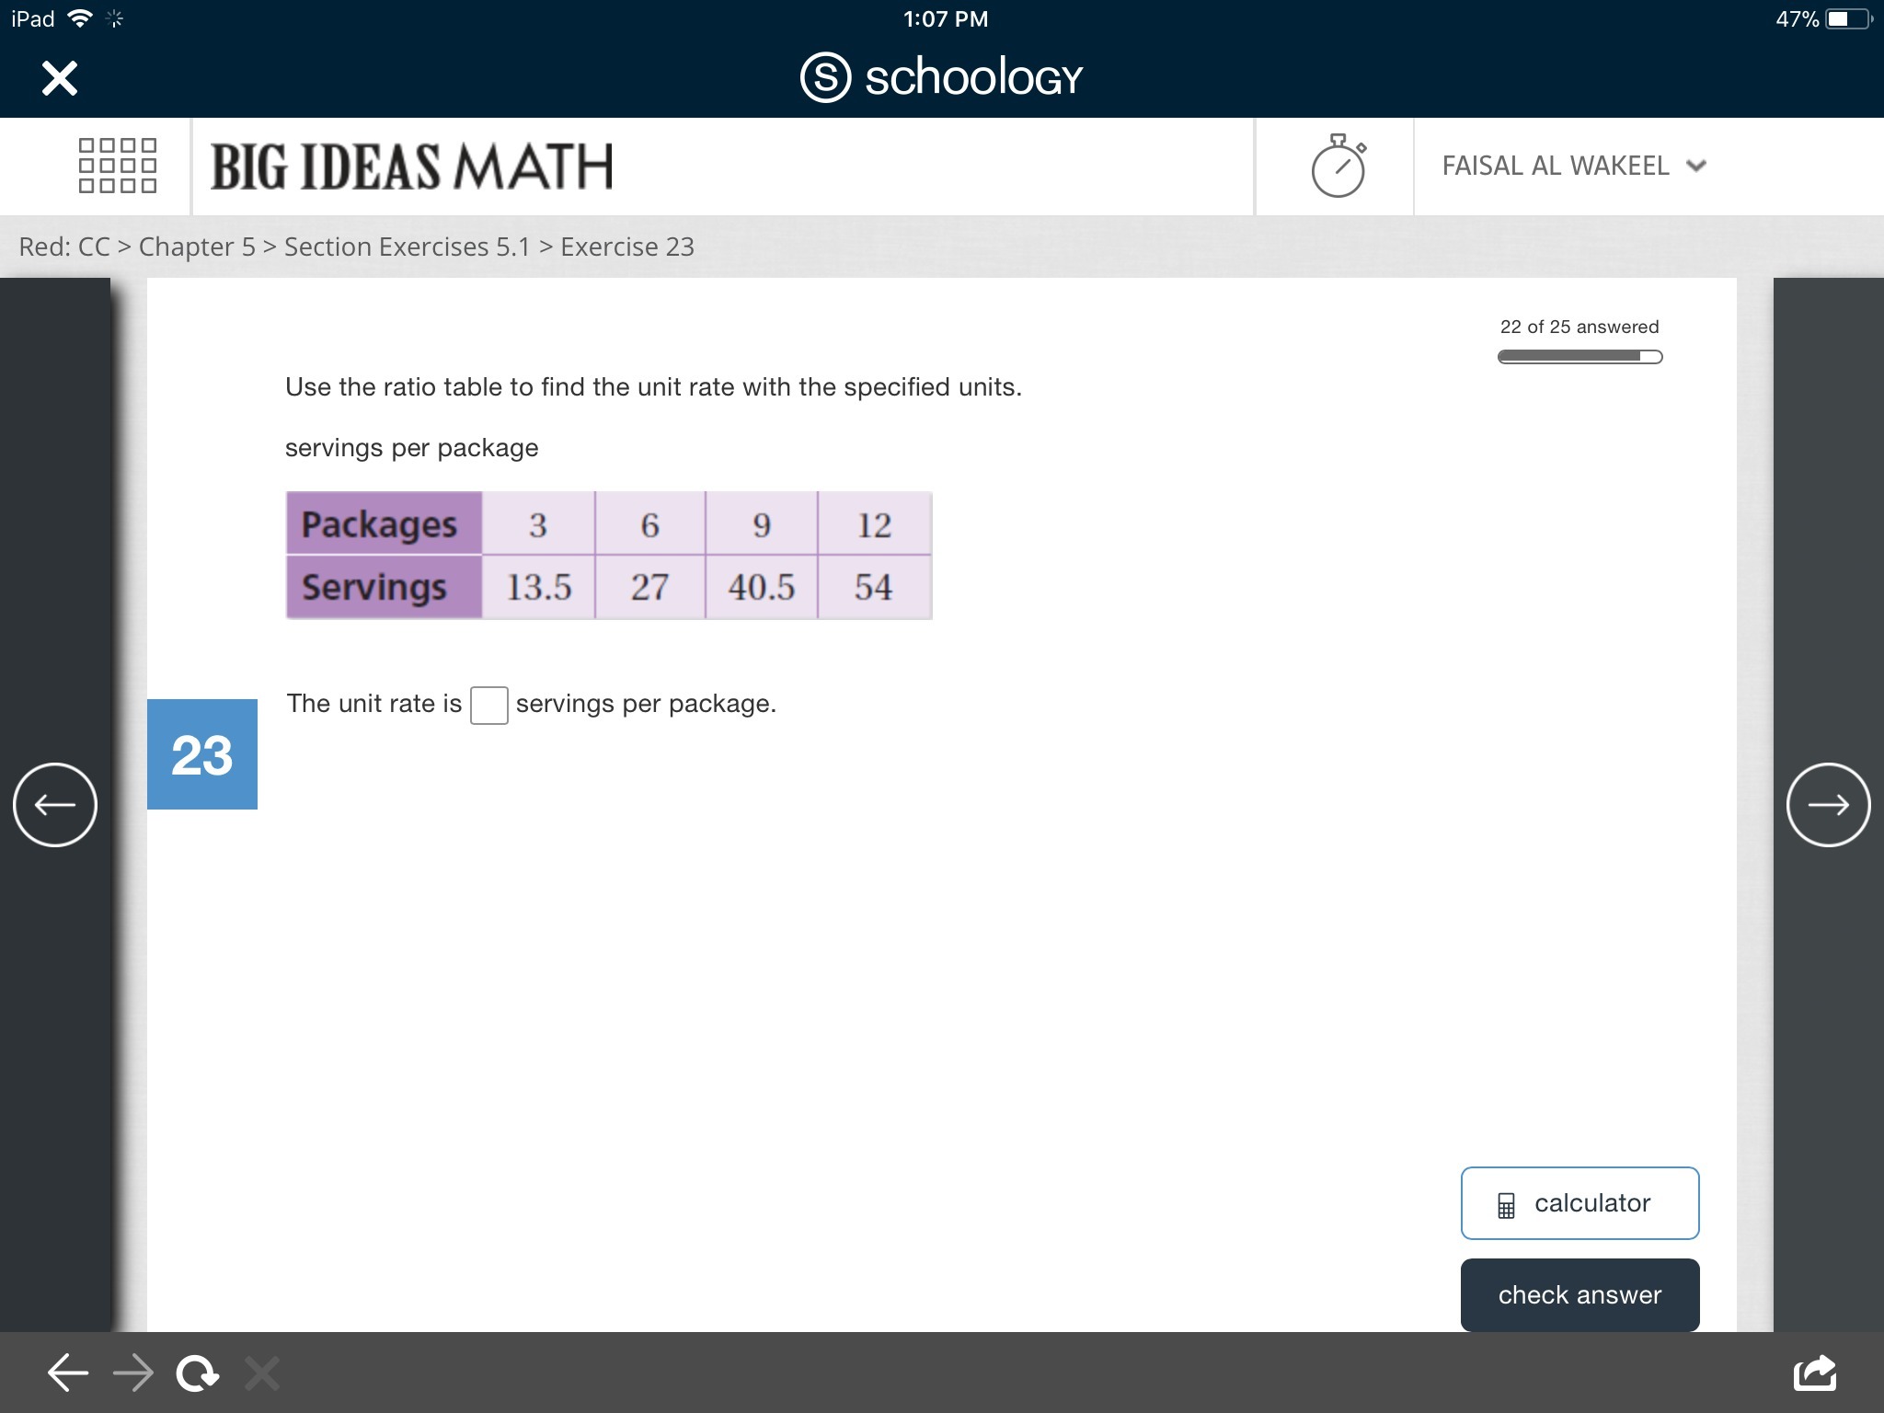Click the unit rate answer input box
The image size is (1884, 1413).
tap(488, 706)
